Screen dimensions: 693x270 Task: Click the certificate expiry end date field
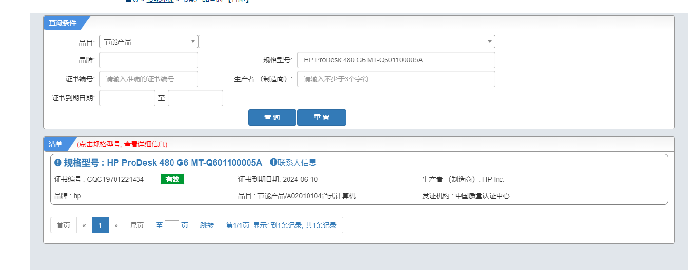(x=195, y=98)
